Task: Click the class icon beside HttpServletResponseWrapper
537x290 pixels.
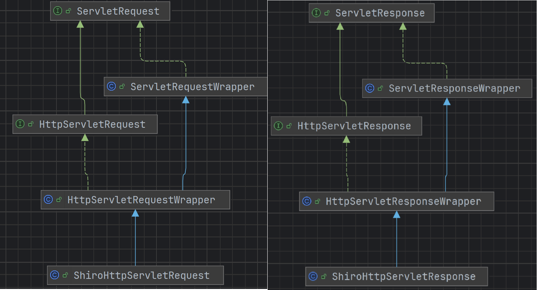Action: pyautogui.click(x=307, y=201)
